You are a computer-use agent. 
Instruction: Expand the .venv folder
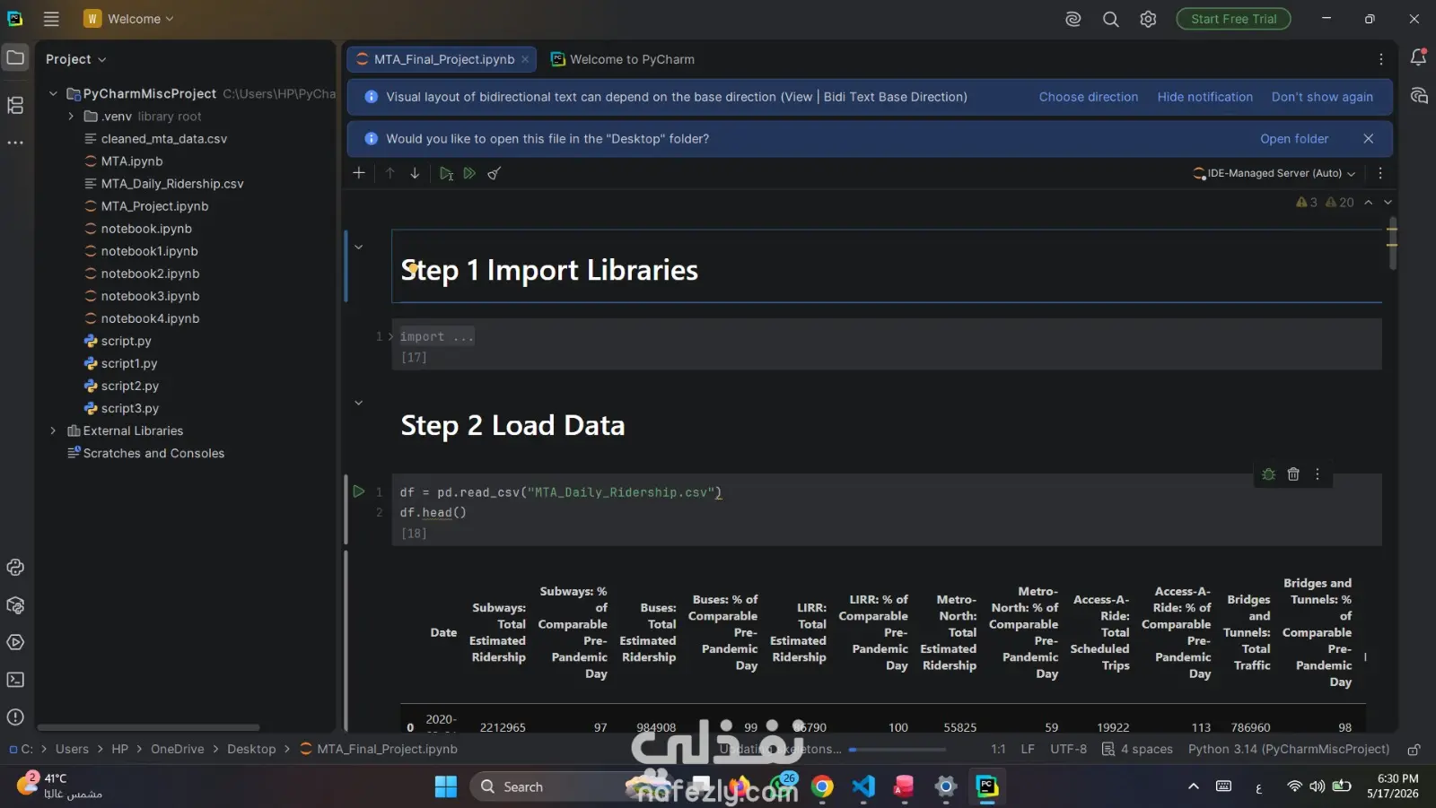71,116
